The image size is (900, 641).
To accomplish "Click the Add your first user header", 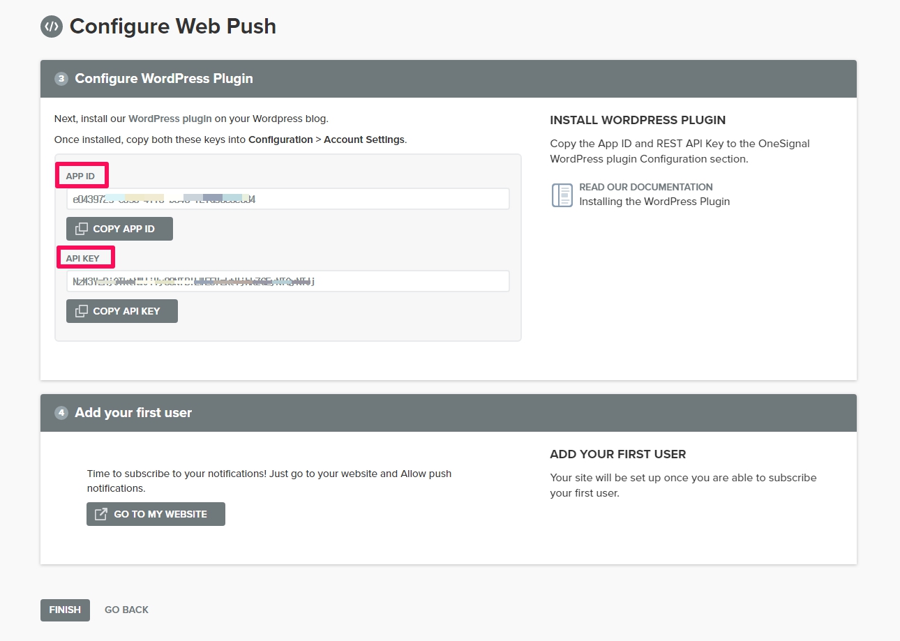I will pyautogui.click(x=133, y=413).
